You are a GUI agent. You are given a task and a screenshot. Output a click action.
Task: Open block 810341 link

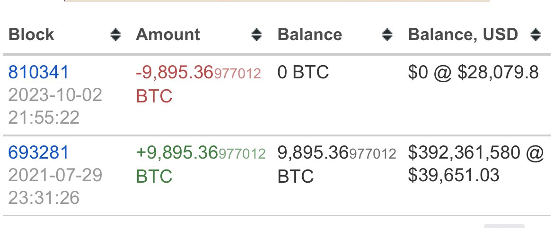point(39,73)
